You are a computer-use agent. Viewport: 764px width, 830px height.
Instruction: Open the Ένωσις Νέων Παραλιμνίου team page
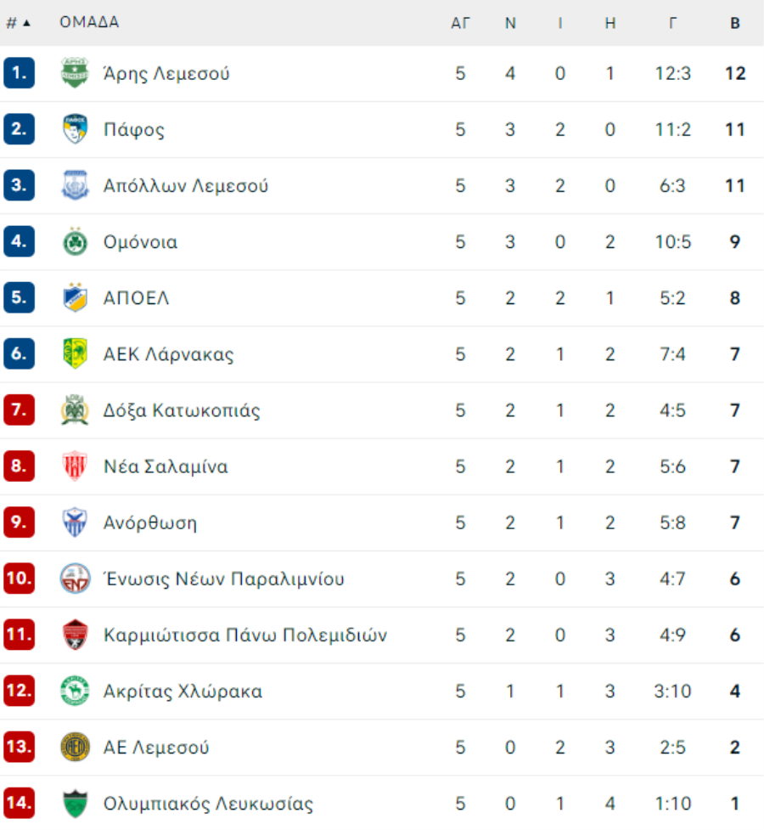coord(224,579)
